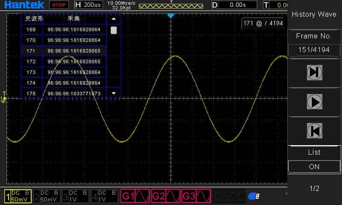Enable channel 3 DC 1V indicator
This screenshot has width=342, height=205.
[x=76, y=196]
